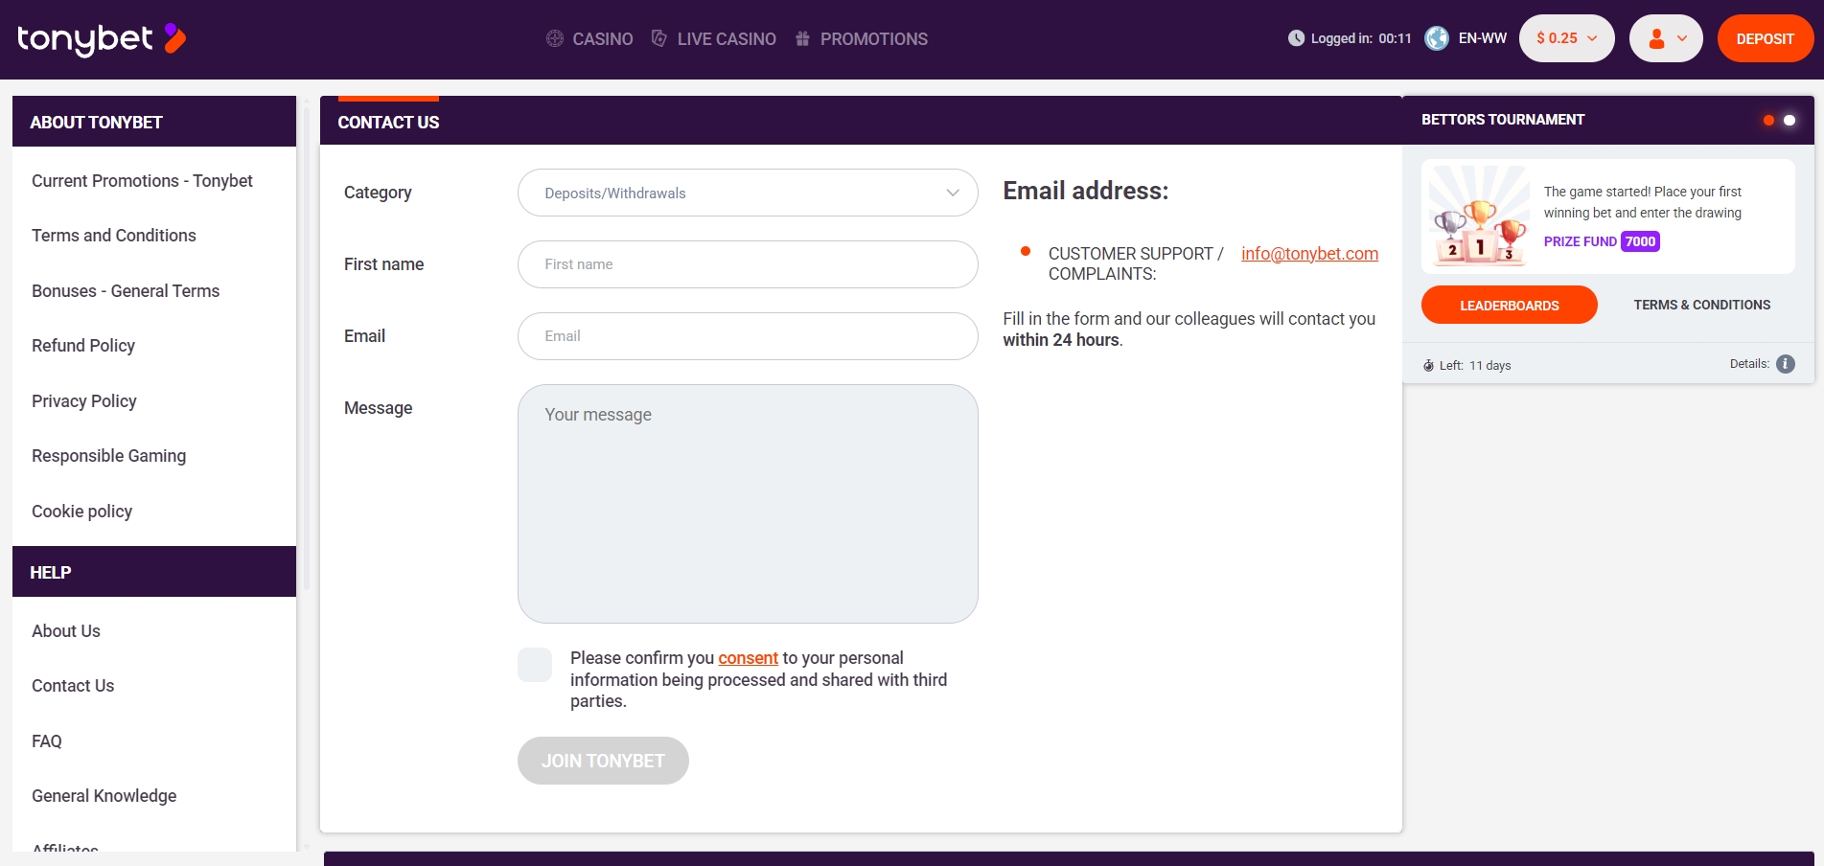Viewport: 1824px width, 866px height.
Task: Tick the personal information consent checkbox
Action: 535,665
